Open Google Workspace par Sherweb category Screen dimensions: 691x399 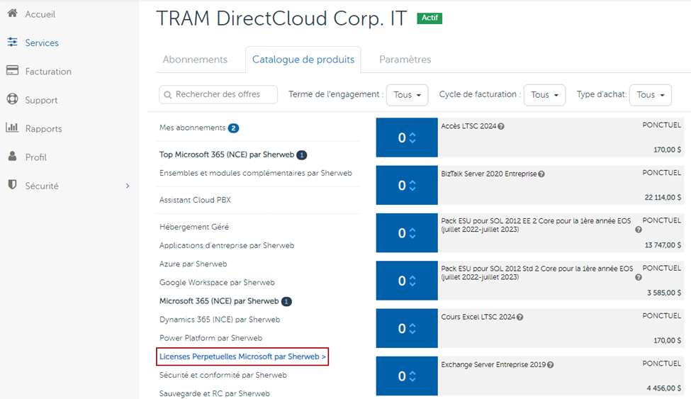click(217, 283)
